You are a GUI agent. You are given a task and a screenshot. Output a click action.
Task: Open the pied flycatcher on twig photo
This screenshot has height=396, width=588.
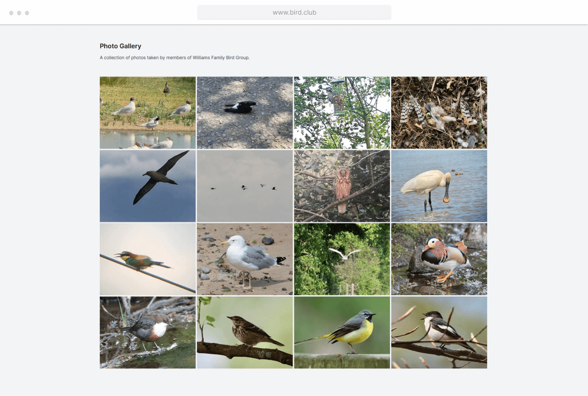(x=439, y=332)
